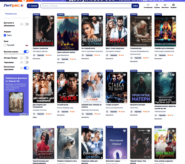Click Показать все link
The width and height of the screenshot is (185, 164).
(11, 14)
